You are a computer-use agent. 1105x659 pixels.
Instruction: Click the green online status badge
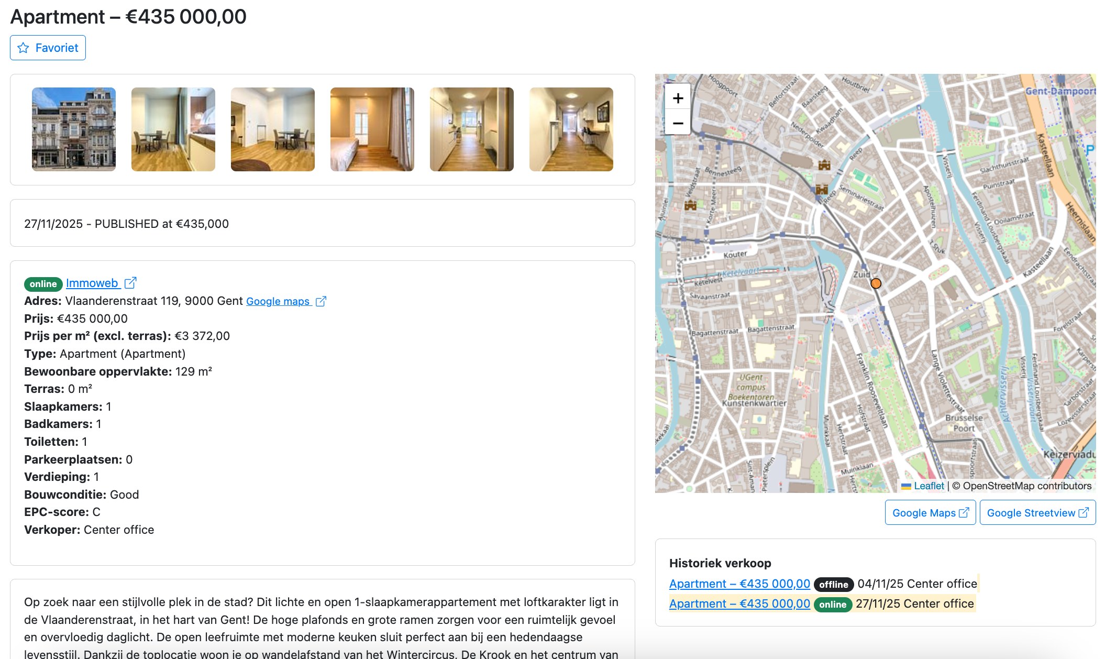tap(43, 284)
